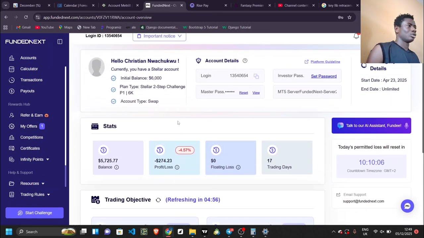424x238 pixels.
Task: Open Refer & Earn page
Action: (31, 115)
